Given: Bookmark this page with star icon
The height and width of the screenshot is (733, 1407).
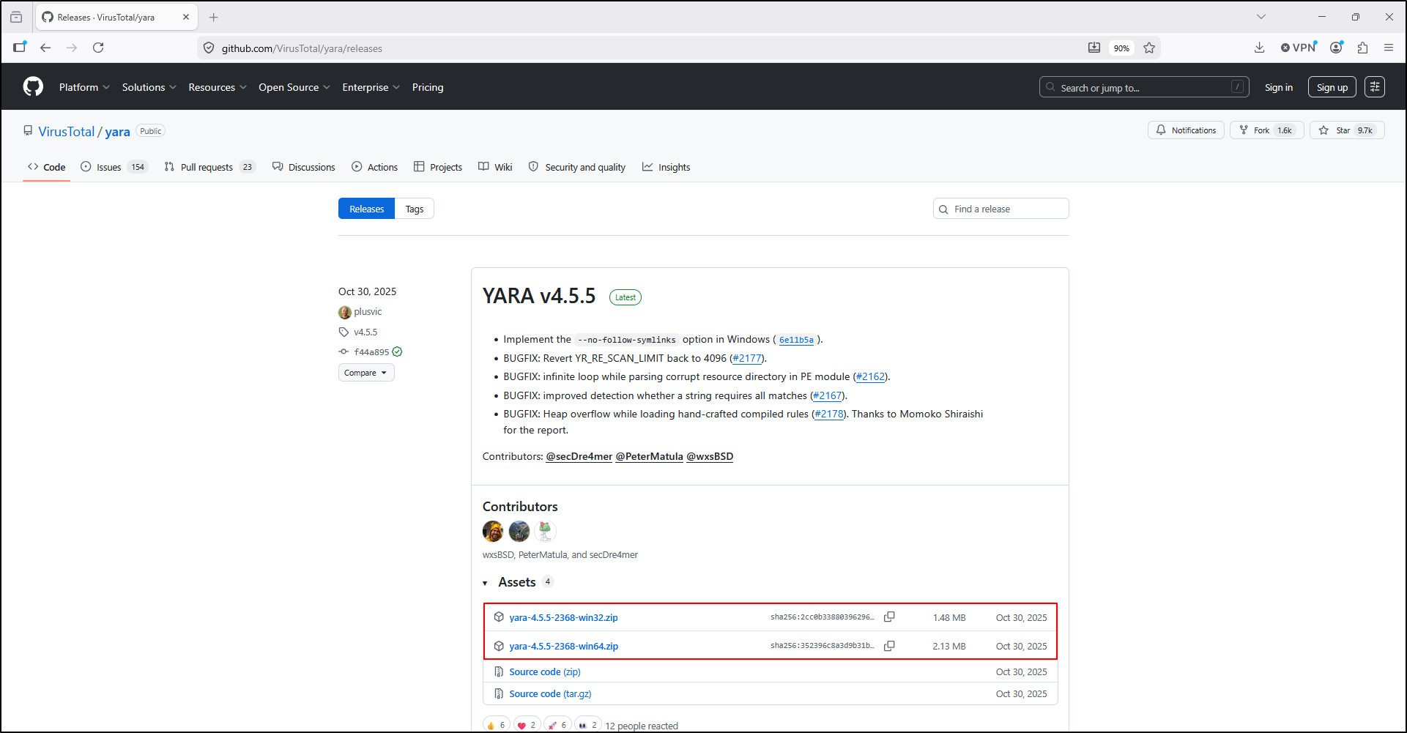Looking at the screenshot, I should [x=1149, y=48].
